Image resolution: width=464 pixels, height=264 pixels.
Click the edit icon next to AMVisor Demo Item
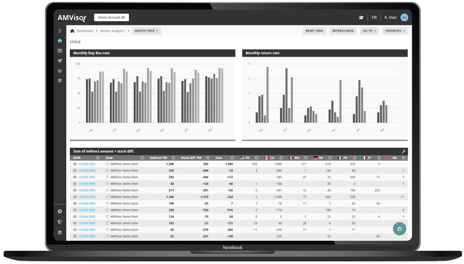pyautogui.click(x=106, y=164)
